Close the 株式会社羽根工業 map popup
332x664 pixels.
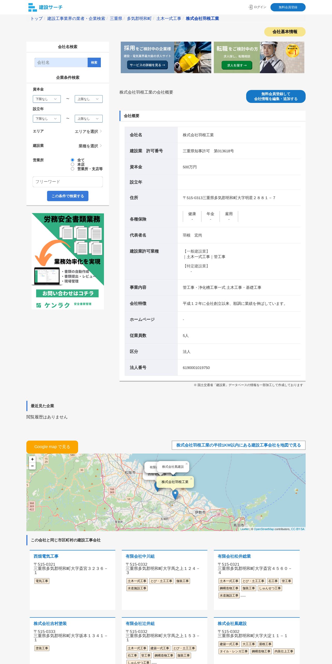click(x=191, y=479)
